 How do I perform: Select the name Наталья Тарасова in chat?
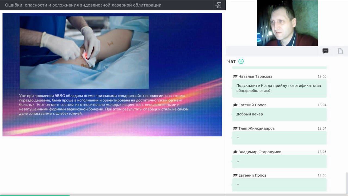click(x=255, y=76)
